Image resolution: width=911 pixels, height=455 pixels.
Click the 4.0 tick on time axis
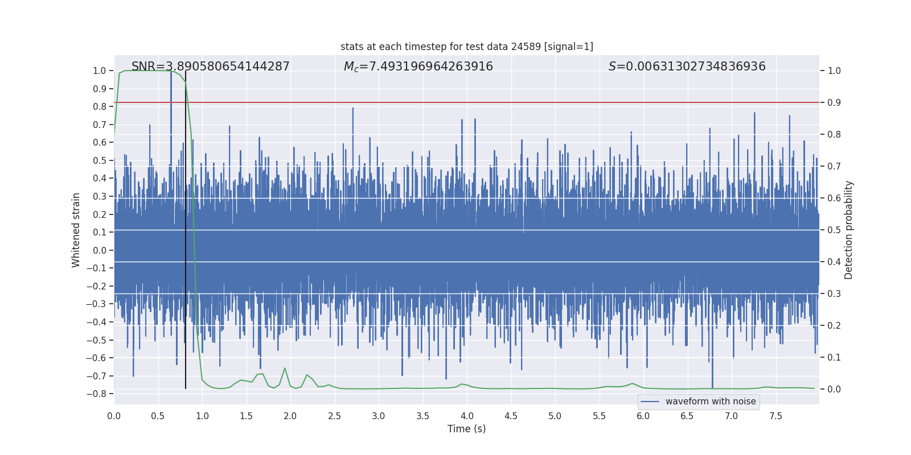tap(467, 416)
